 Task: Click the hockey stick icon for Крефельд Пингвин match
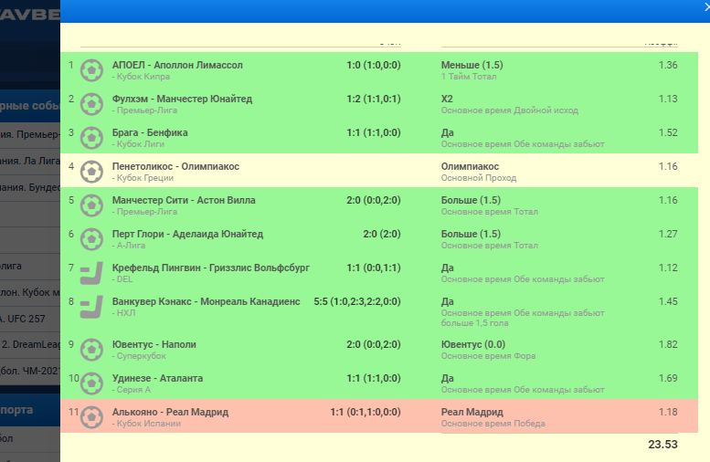coord(90,272)
